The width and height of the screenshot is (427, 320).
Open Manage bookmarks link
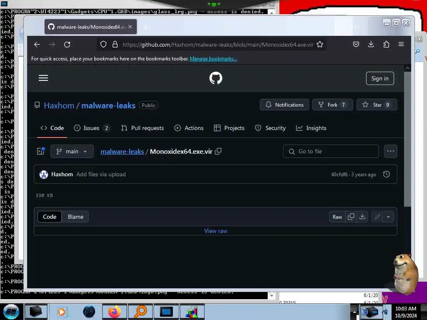click(213, 59)
